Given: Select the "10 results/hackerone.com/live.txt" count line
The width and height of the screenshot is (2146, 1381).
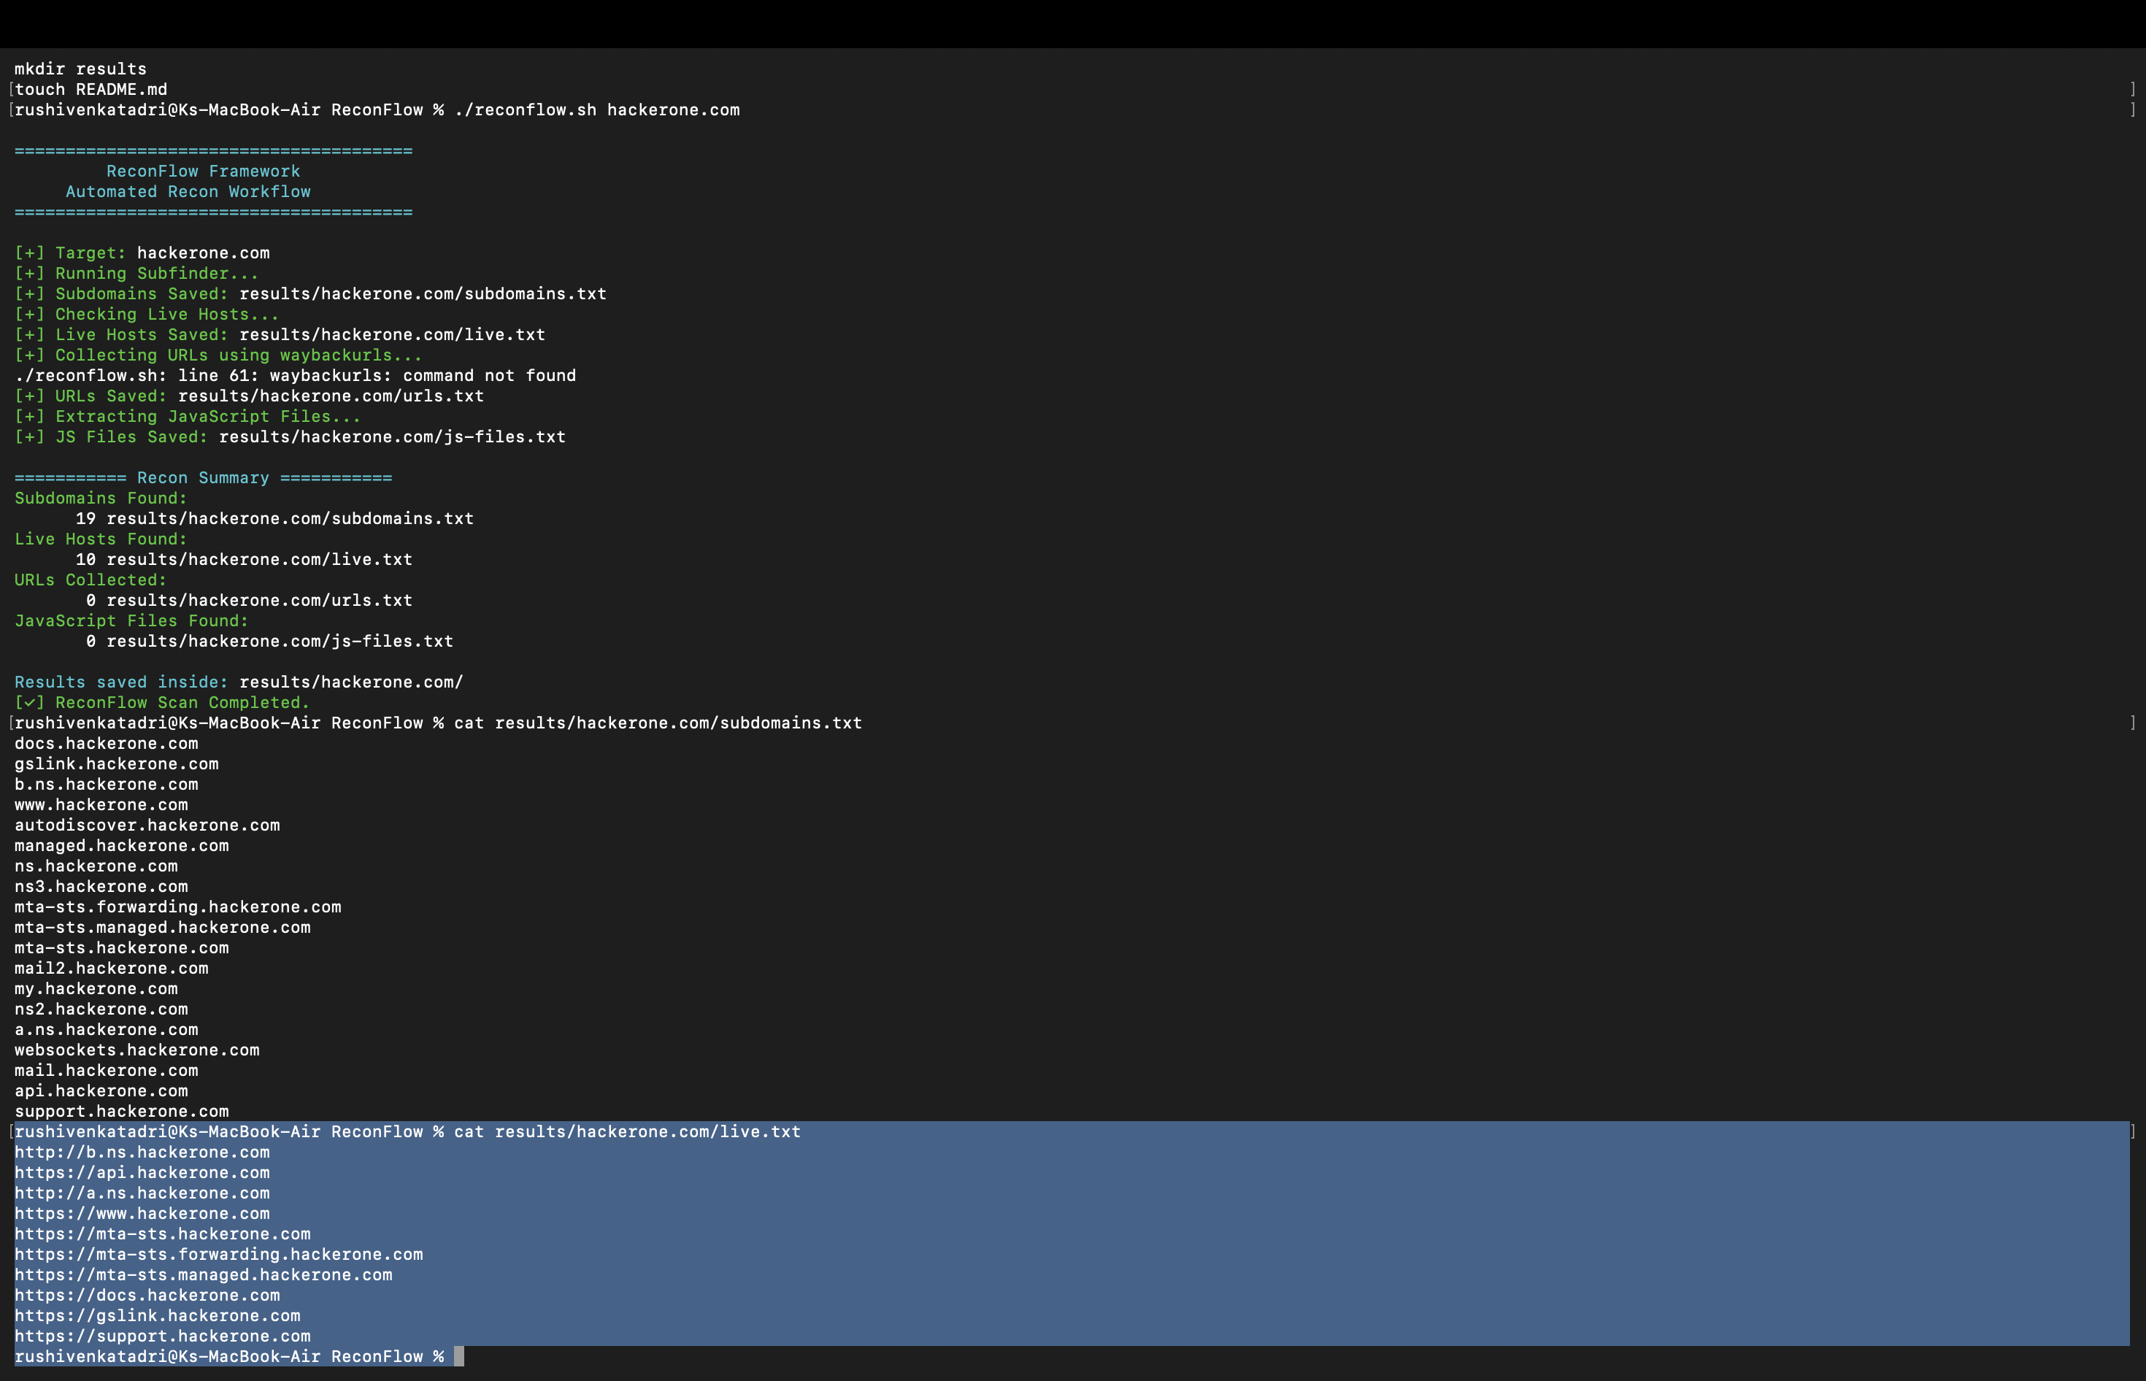Looking at the screenshot, I should point(244,560).
